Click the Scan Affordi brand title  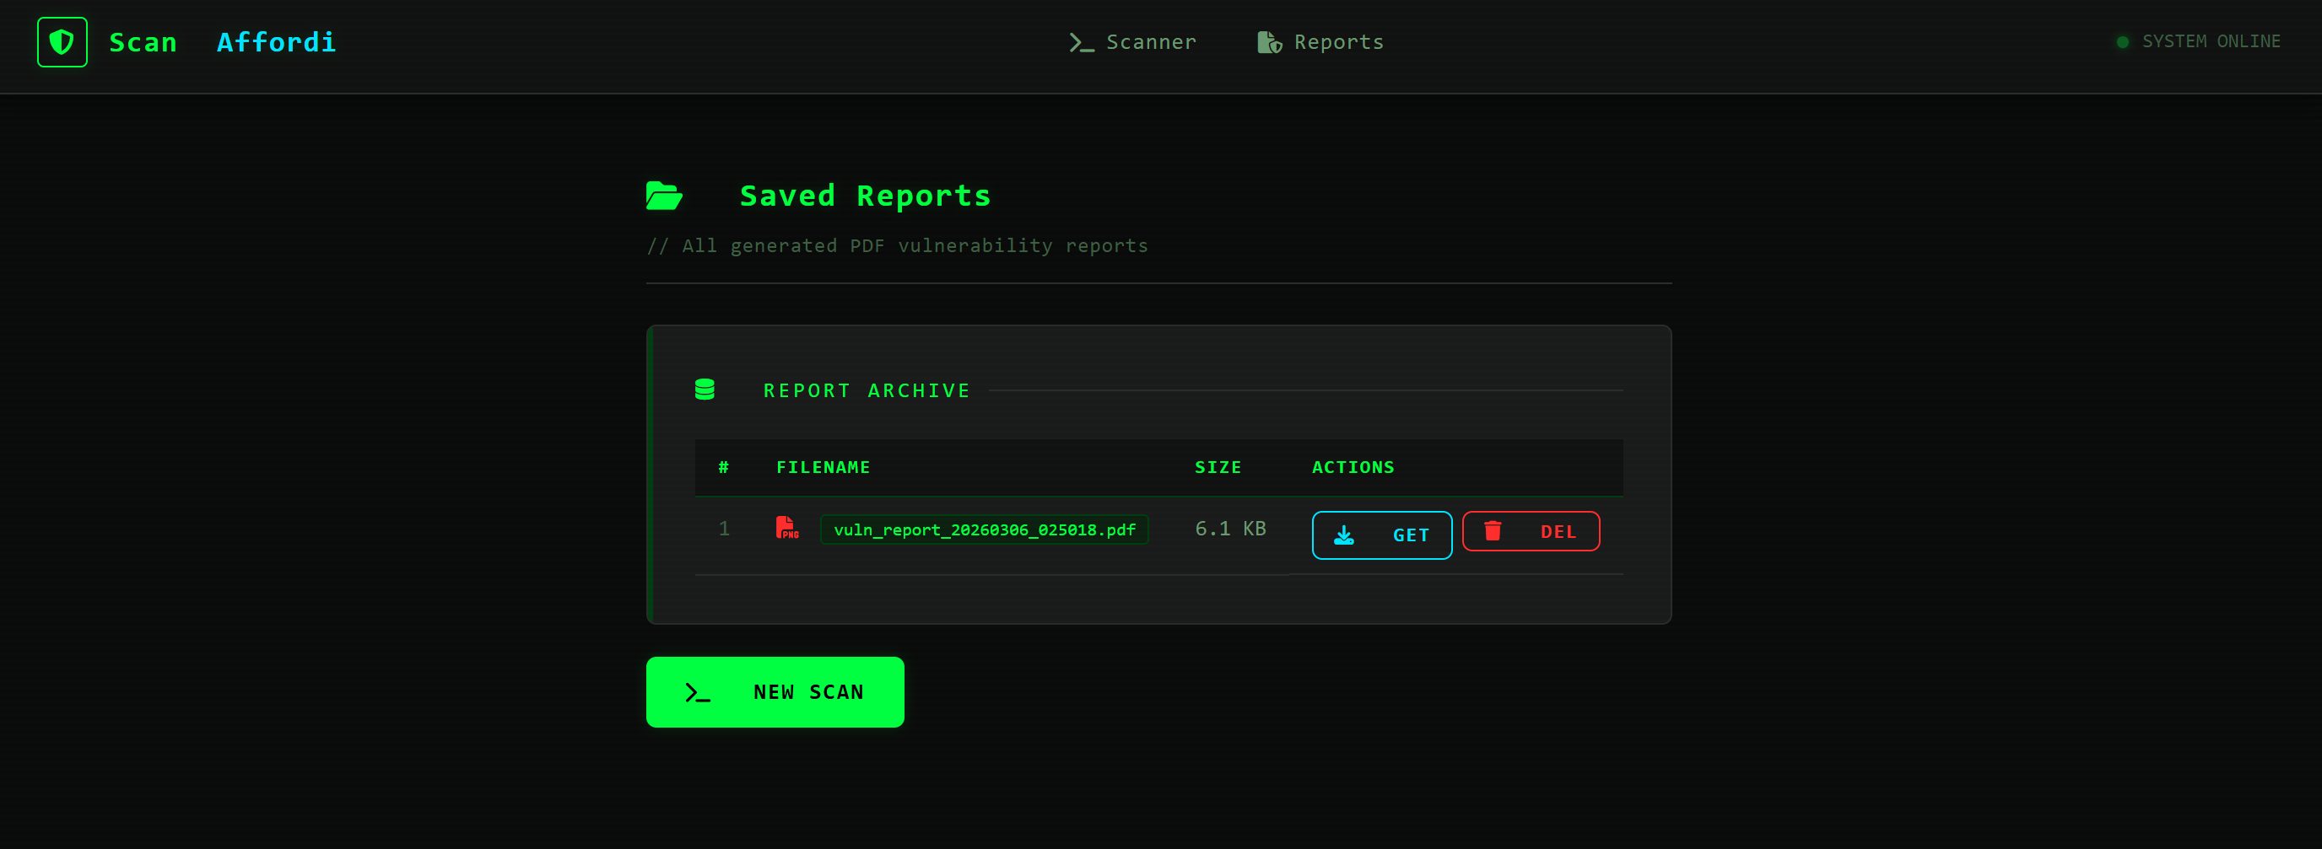pos(221,41)
